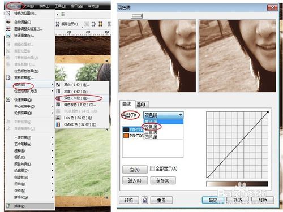Click the top-right curve control point
Viewport: 283px width, 212px height.
(x=268, y=113)
